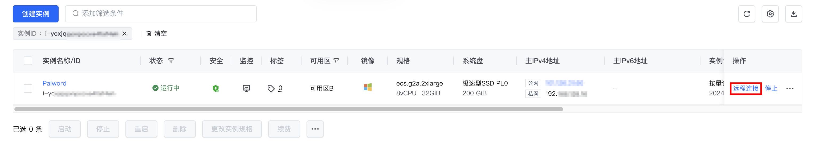The height and width of the screenshot is (146, 815).
Task: Click the 添加筛选条件 search field
Action: click(165, 14)
